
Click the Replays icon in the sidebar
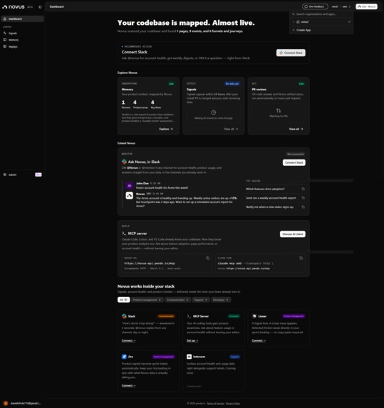tap(5, 46)
